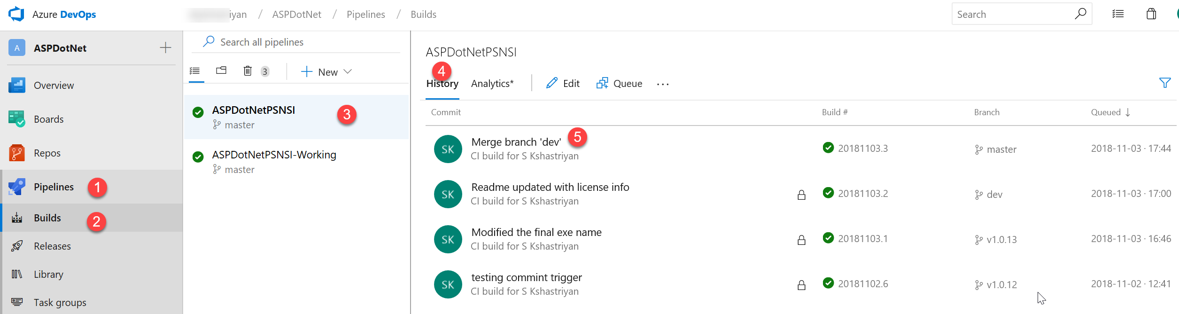
Task: Click success status icon of build 20181103.3
Action: tap(828, 148)
